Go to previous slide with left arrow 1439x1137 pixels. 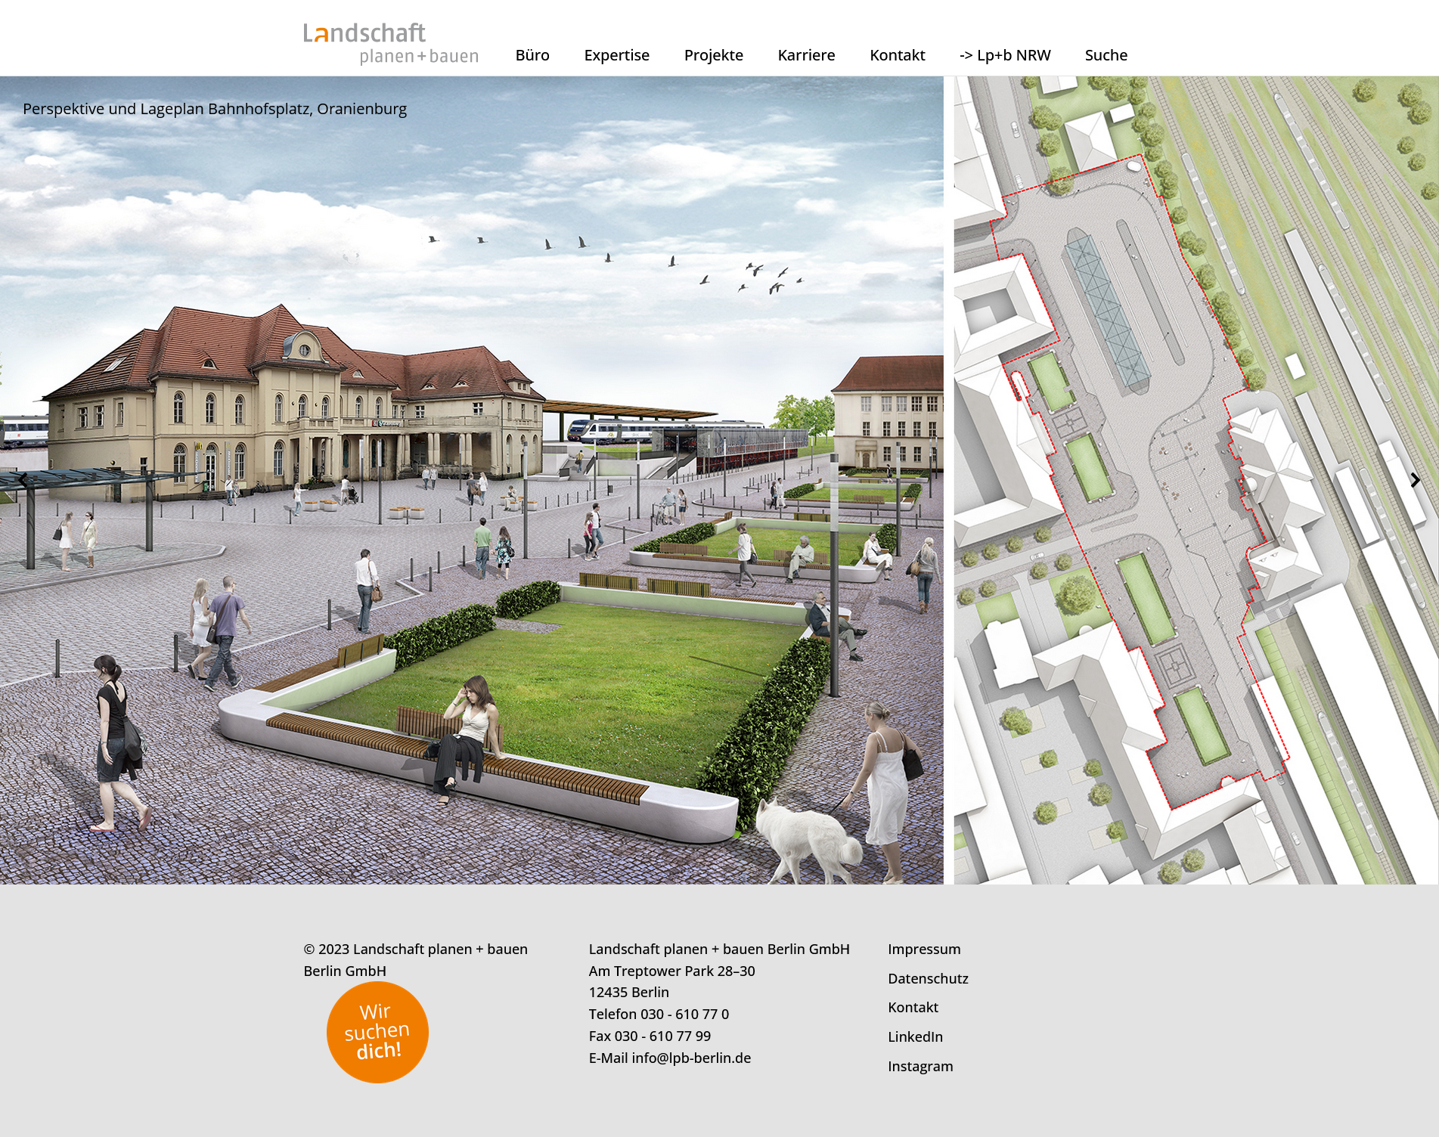pos(23,480)
